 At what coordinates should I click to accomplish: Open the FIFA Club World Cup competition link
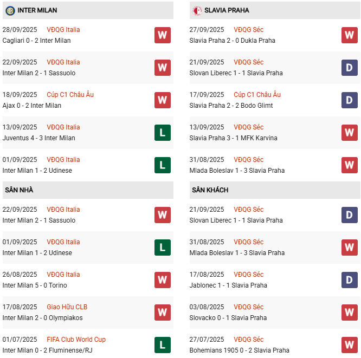pyautogui.click(x=76, y=340)
